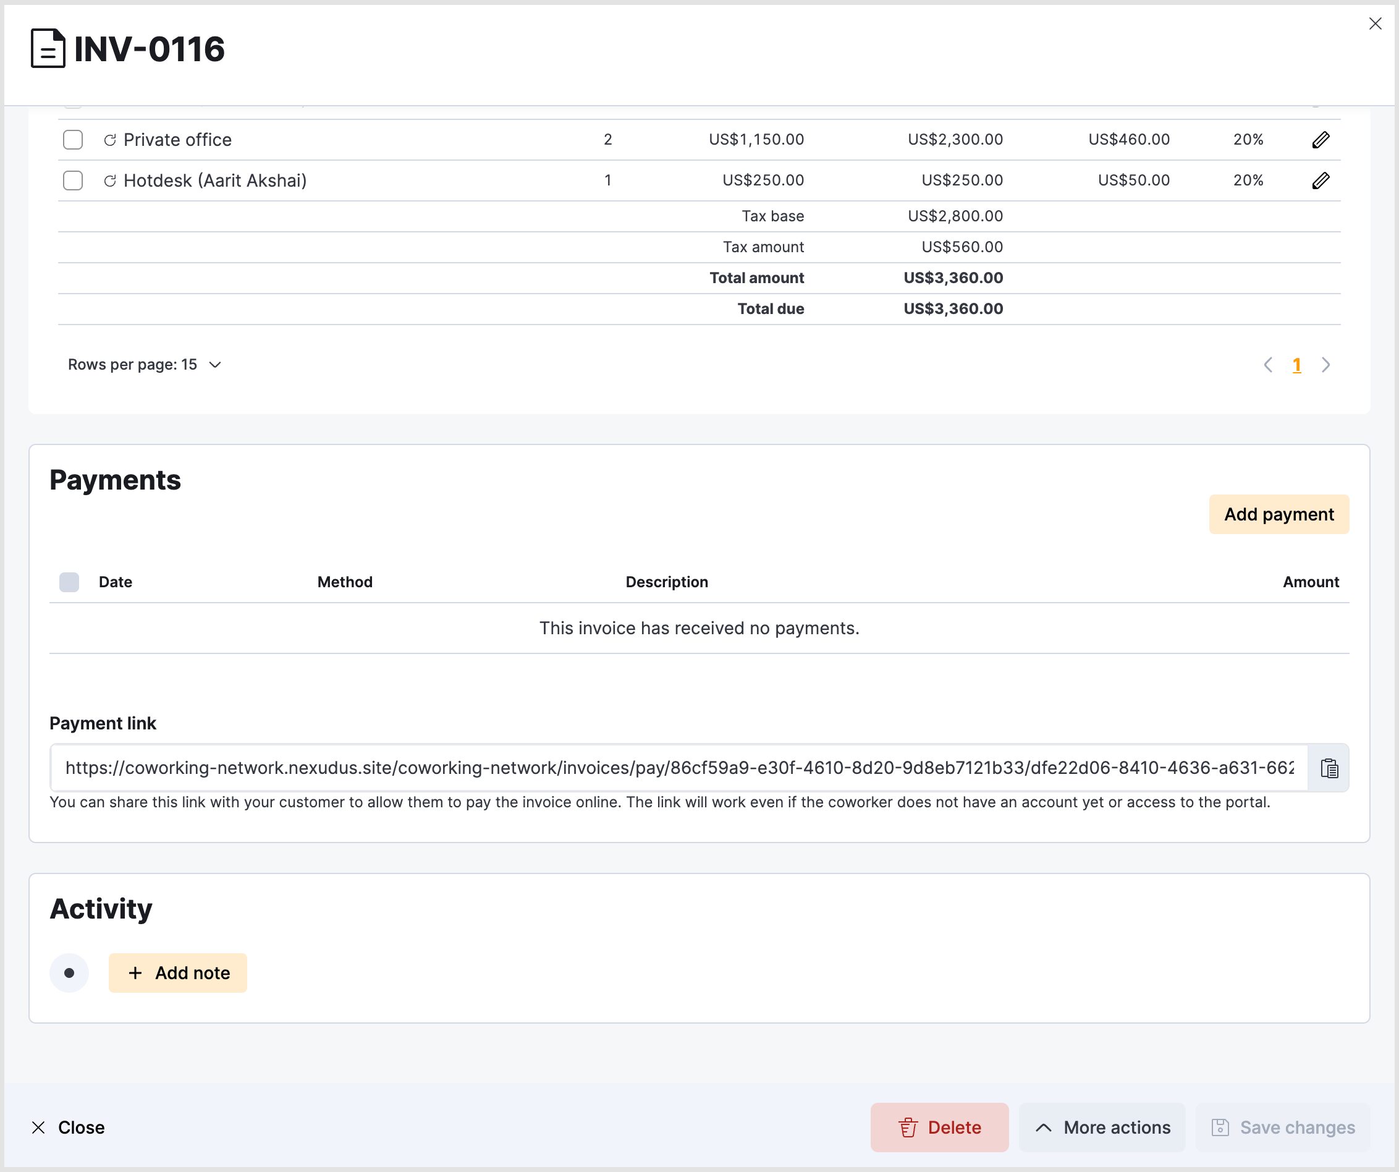Click the Tax amount value US$560.00
The width and height of the screenshot is (1399, 1172).
tap(963, 247)
